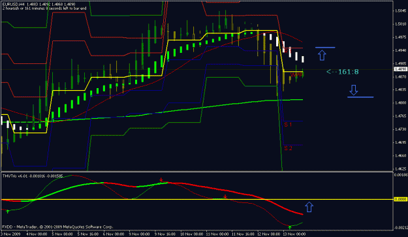408x237 pixels.
Task: Click the 5 Nov 00:00 time label
Action: [63, 234]
